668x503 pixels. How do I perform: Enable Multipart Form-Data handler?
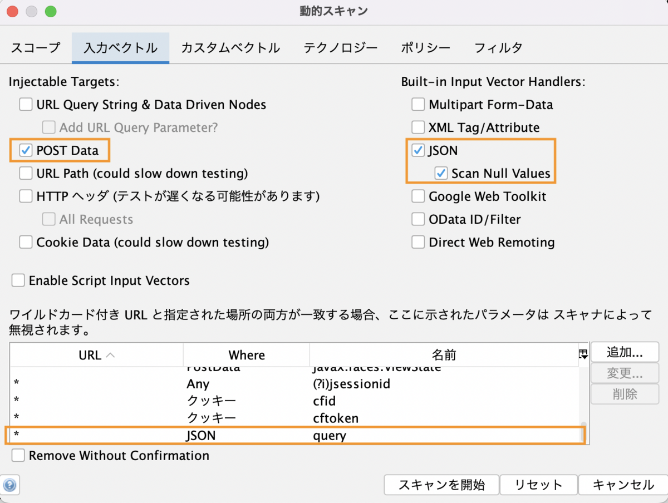(418, 105)
